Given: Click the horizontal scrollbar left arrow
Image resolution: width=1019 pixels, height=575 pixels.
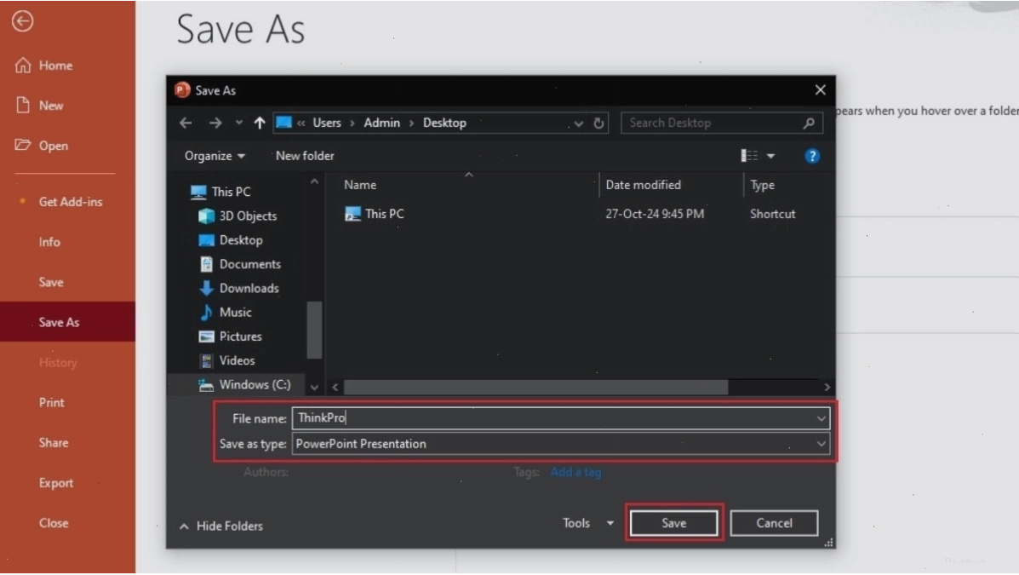Looking at the screenshot, I should click(335, 388).
